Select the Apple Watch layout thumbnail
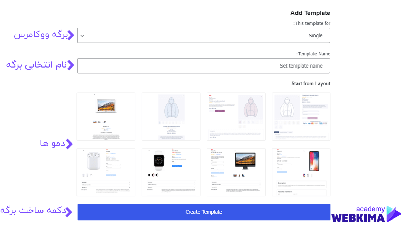 pyautogui.click(x=171, y=172)
